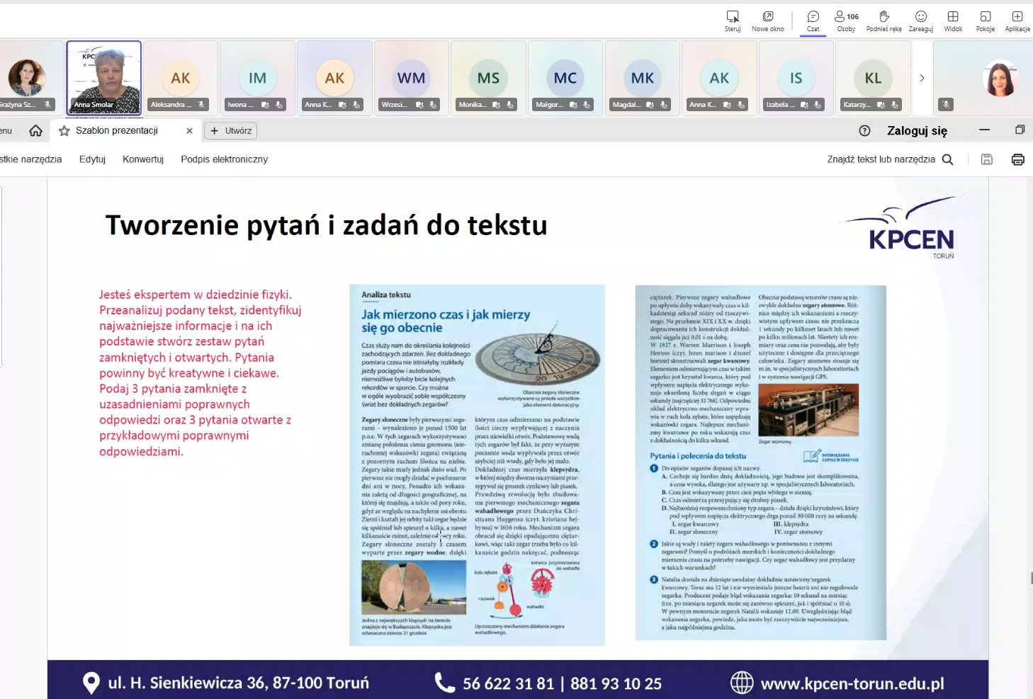Open the Podpis elektroniczny menu

tap(225, 159)
